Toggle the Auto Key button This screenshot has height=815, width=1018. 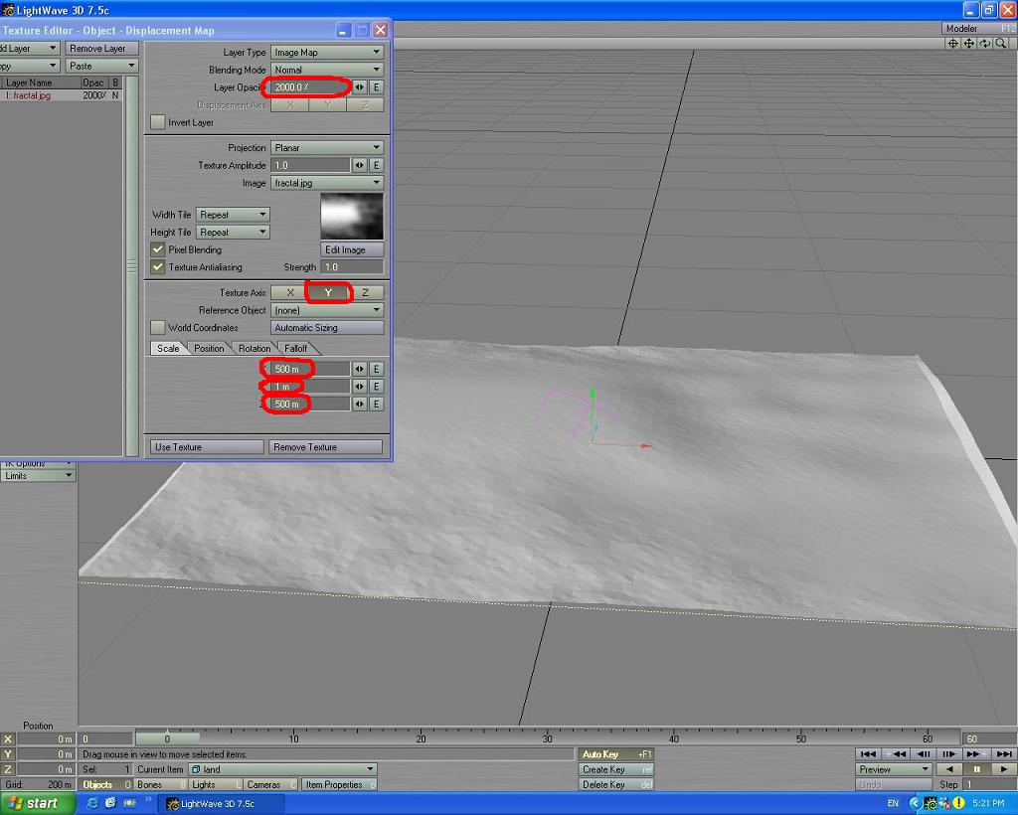[x=615, y=754]
